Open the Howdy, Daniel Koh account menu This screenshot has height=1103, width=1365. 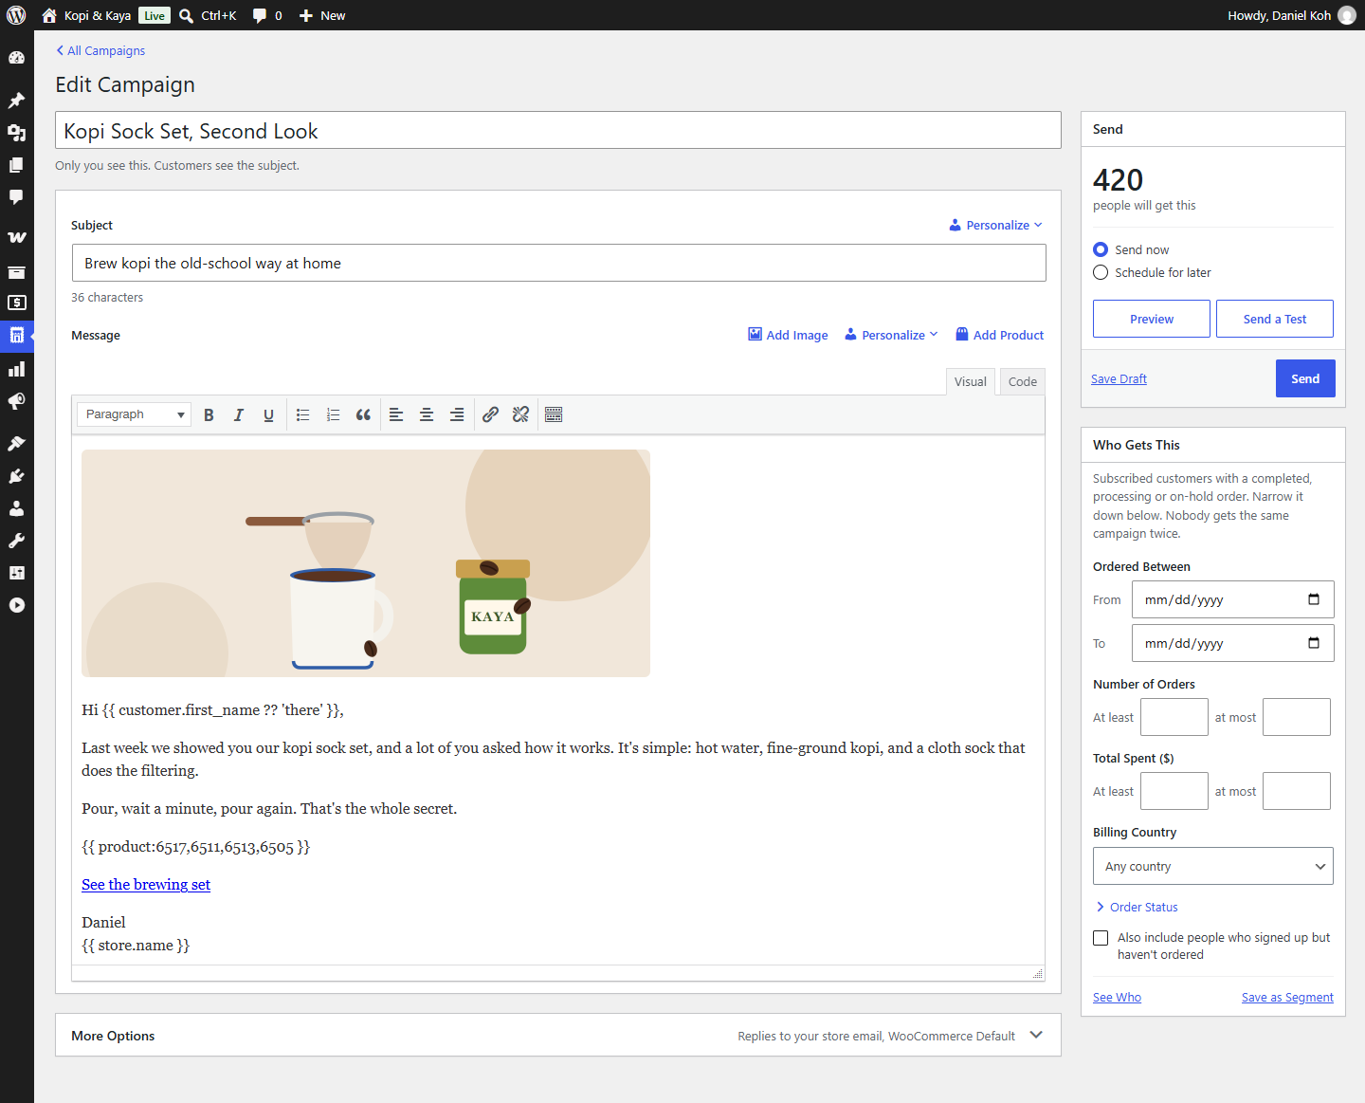click(x=1292, y=15)
